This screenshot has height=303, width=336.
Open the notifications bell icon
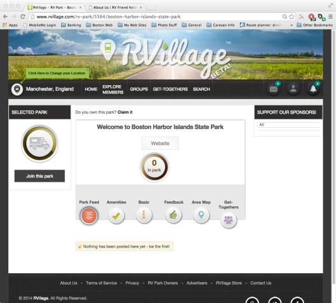[x=313, y=89]
